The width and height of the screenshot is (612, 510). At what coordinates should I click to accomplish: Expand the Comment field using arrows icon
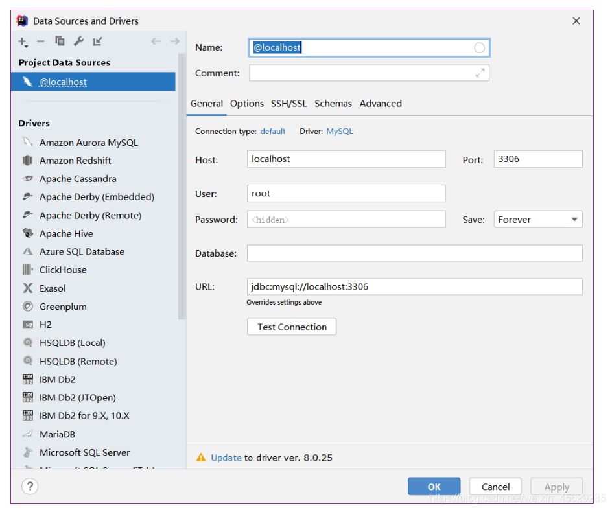point(480,73)
